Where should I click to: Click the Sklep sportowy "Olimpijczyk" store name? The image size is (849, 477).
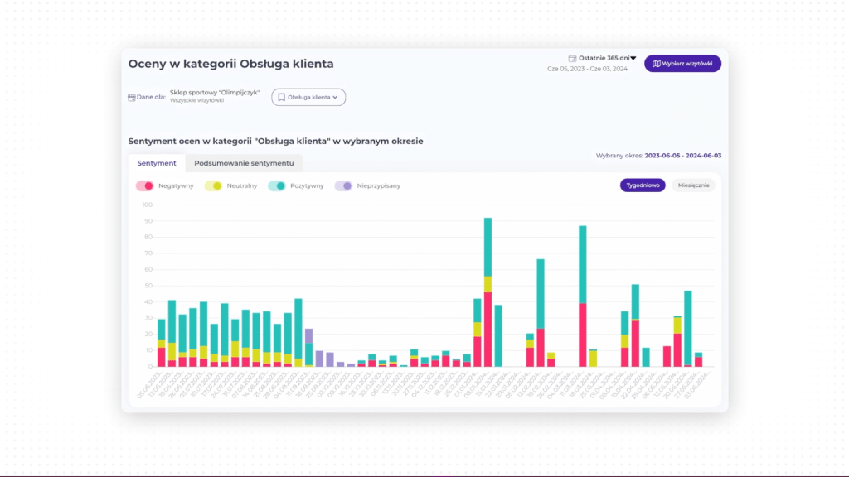pos(216,92)
